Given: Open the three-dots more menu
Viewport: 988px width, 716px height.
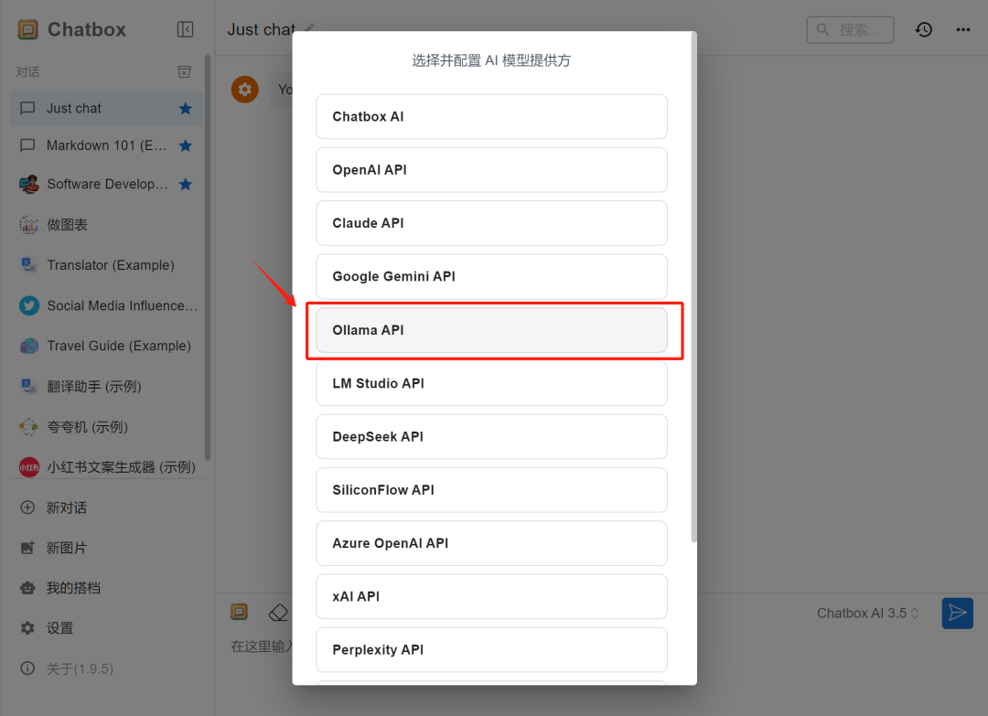Looking at the screenshot, I should (962, 29).
